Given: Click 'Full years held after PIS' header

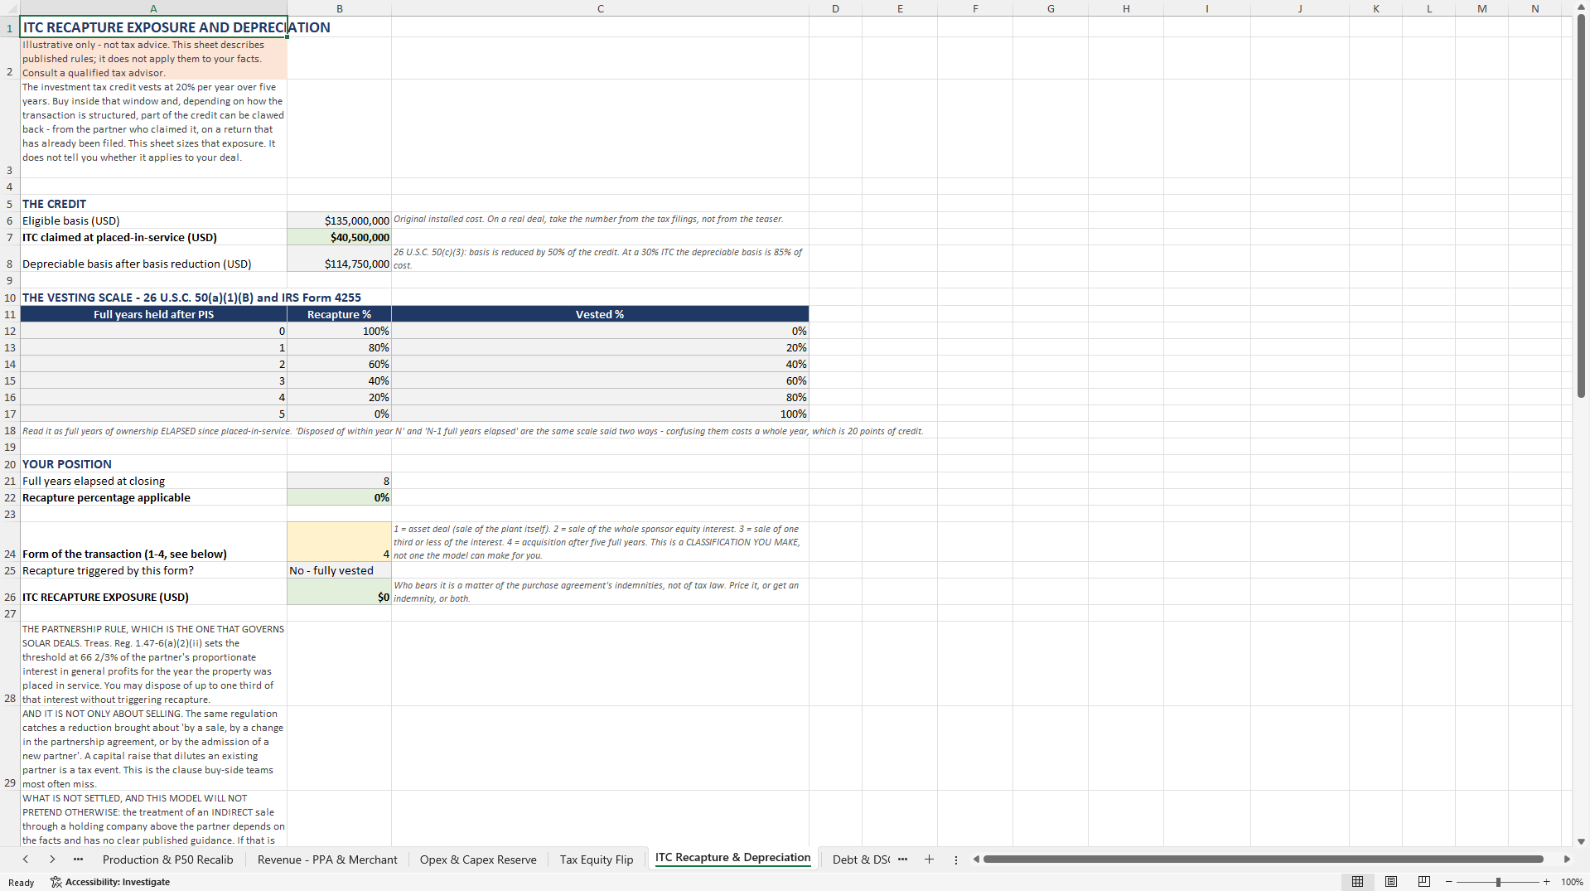Looking at the screenshot, I should (x=153, y=314).
